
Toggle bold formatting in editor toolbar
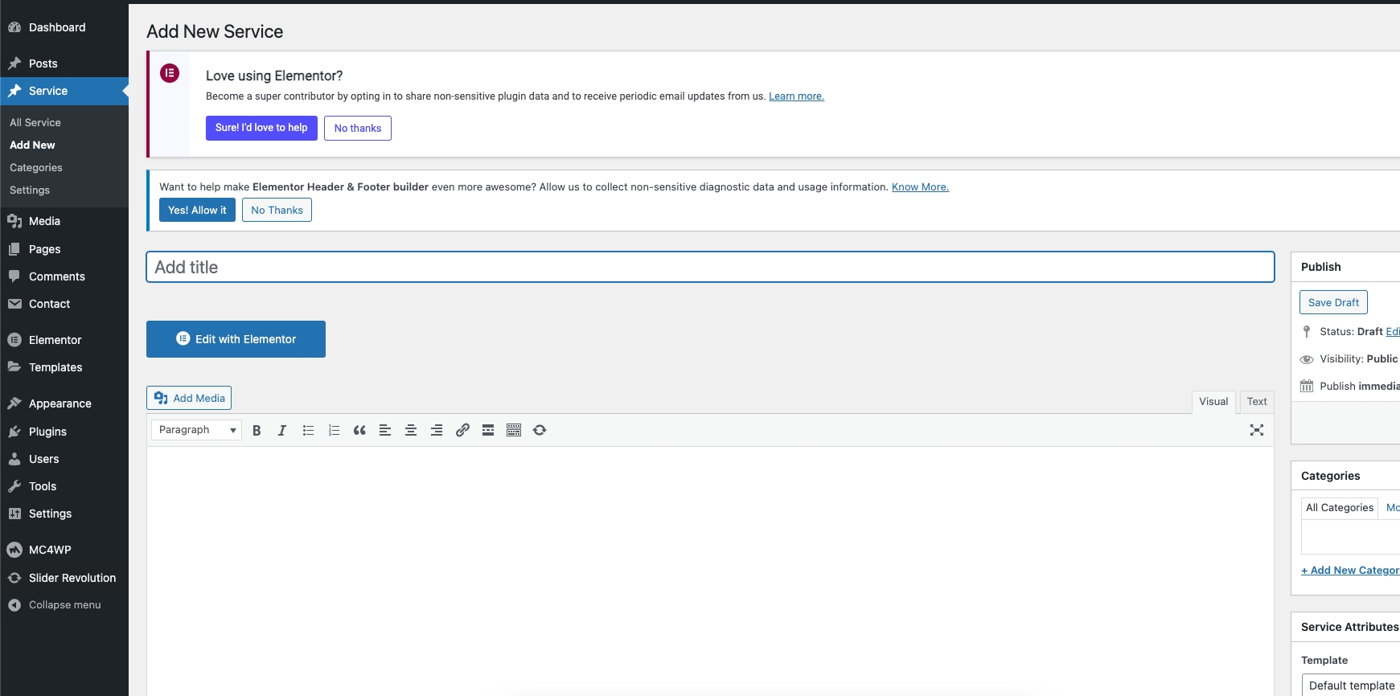[x=257, y=431]
